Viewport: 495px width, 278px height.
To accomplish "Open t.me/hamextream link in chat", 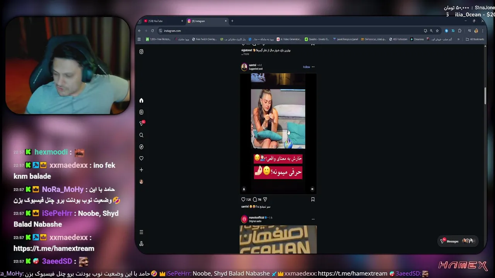I will [x=54, y=248].
